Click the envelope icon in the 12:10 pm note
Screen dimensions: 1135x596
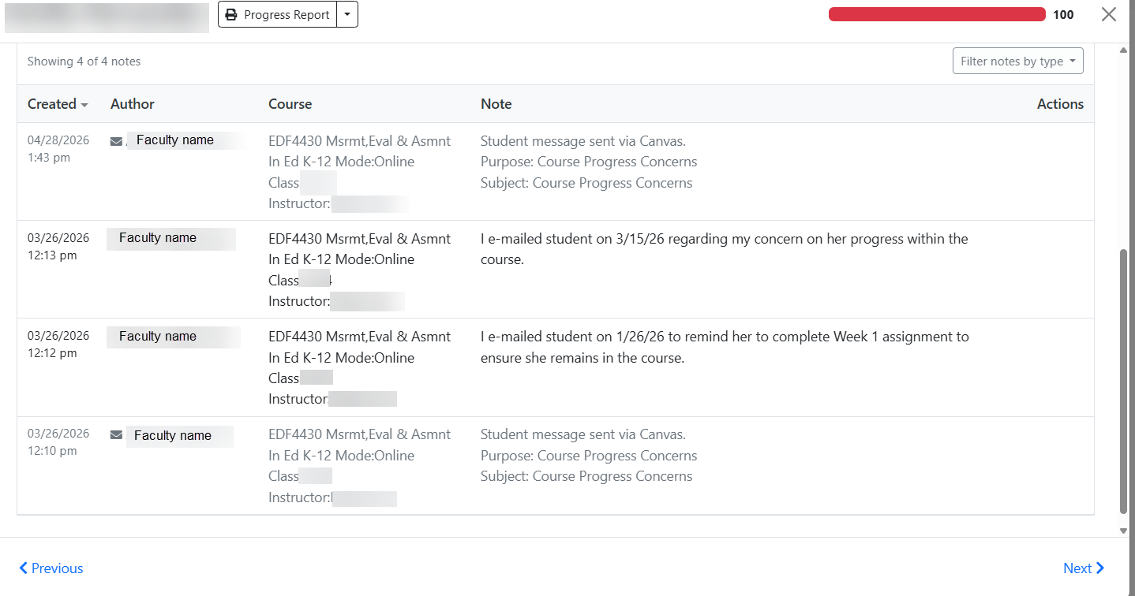click(x=116, y=435)
